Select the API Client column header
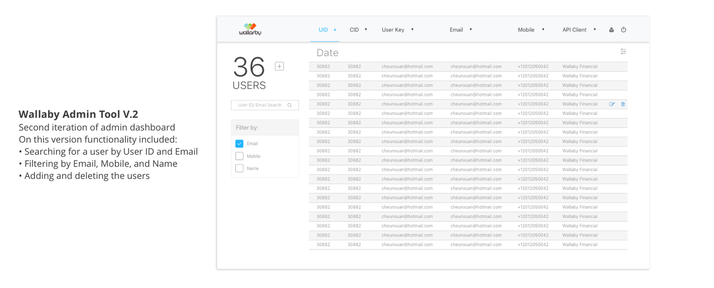Viewport: 714px width, 288px height. [x=575, y=30]
